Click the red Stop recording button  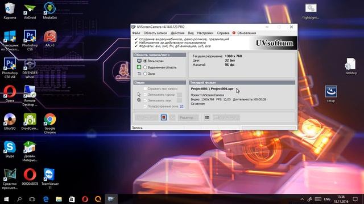click(x=164, y=117)
